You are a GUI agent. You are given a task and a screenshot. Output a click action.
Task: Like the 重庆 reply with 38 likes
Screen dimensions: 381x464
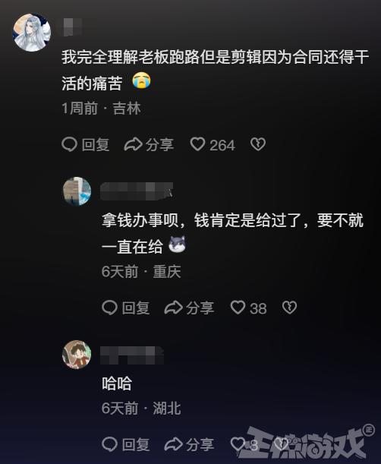point(238,308)
